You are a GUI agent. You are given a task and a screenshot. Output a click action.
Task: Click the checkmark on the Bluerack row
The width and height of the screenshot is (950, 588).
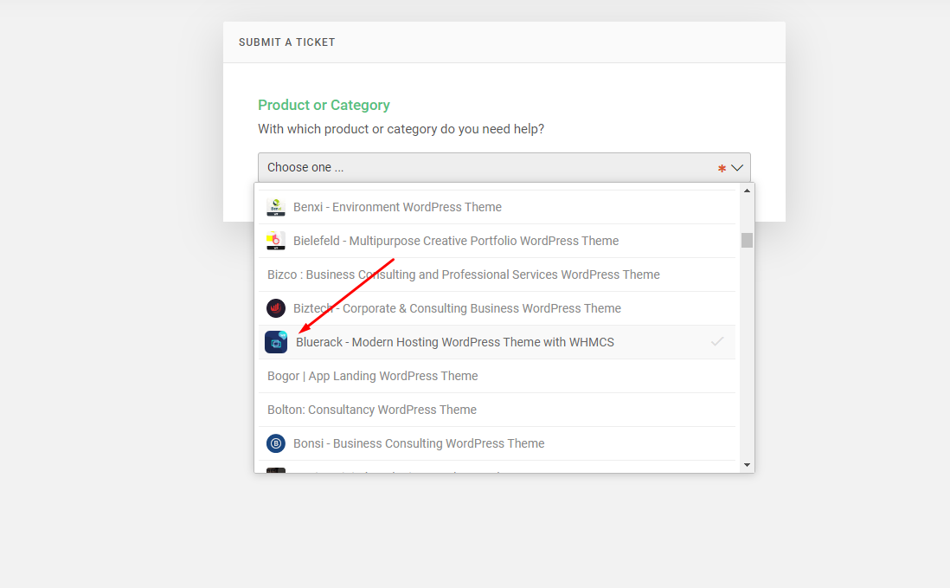[x=717, y=342]
